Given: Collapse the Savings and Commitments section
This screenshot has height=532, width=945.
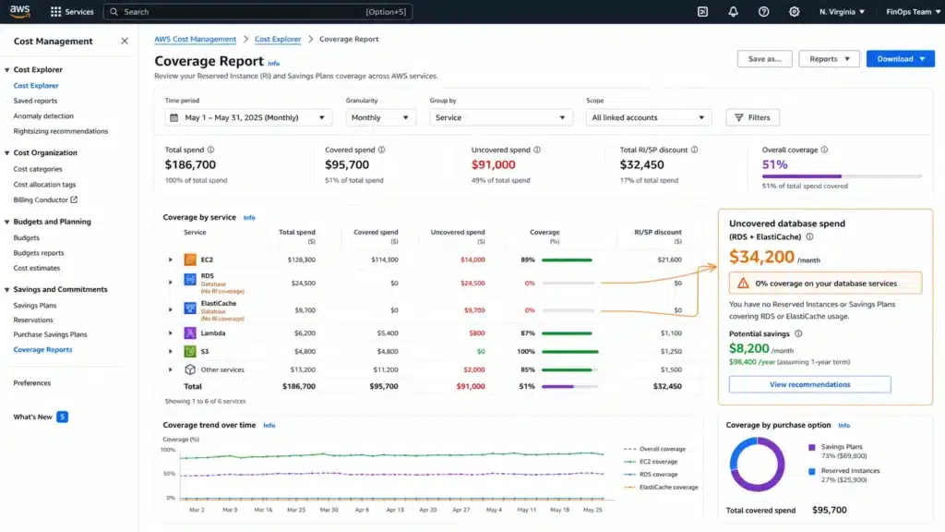Looking at the screenshot, I should coord(7,289).
